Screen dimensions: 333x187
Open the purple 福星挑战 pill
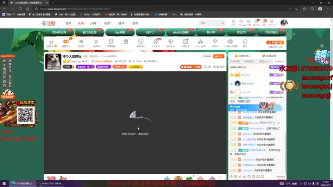85,67
